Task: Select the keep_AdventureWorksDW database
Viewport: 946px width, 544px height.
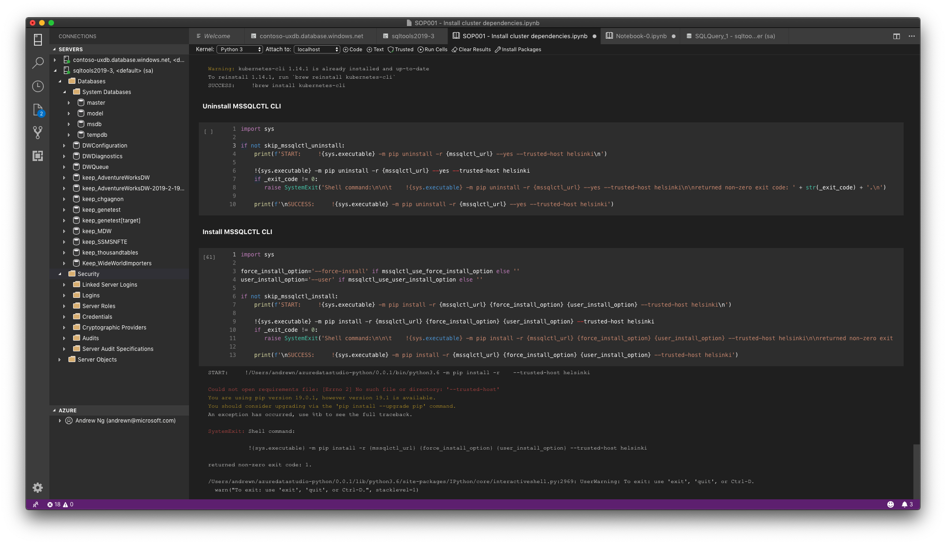Action: click(x=116, y=178)
